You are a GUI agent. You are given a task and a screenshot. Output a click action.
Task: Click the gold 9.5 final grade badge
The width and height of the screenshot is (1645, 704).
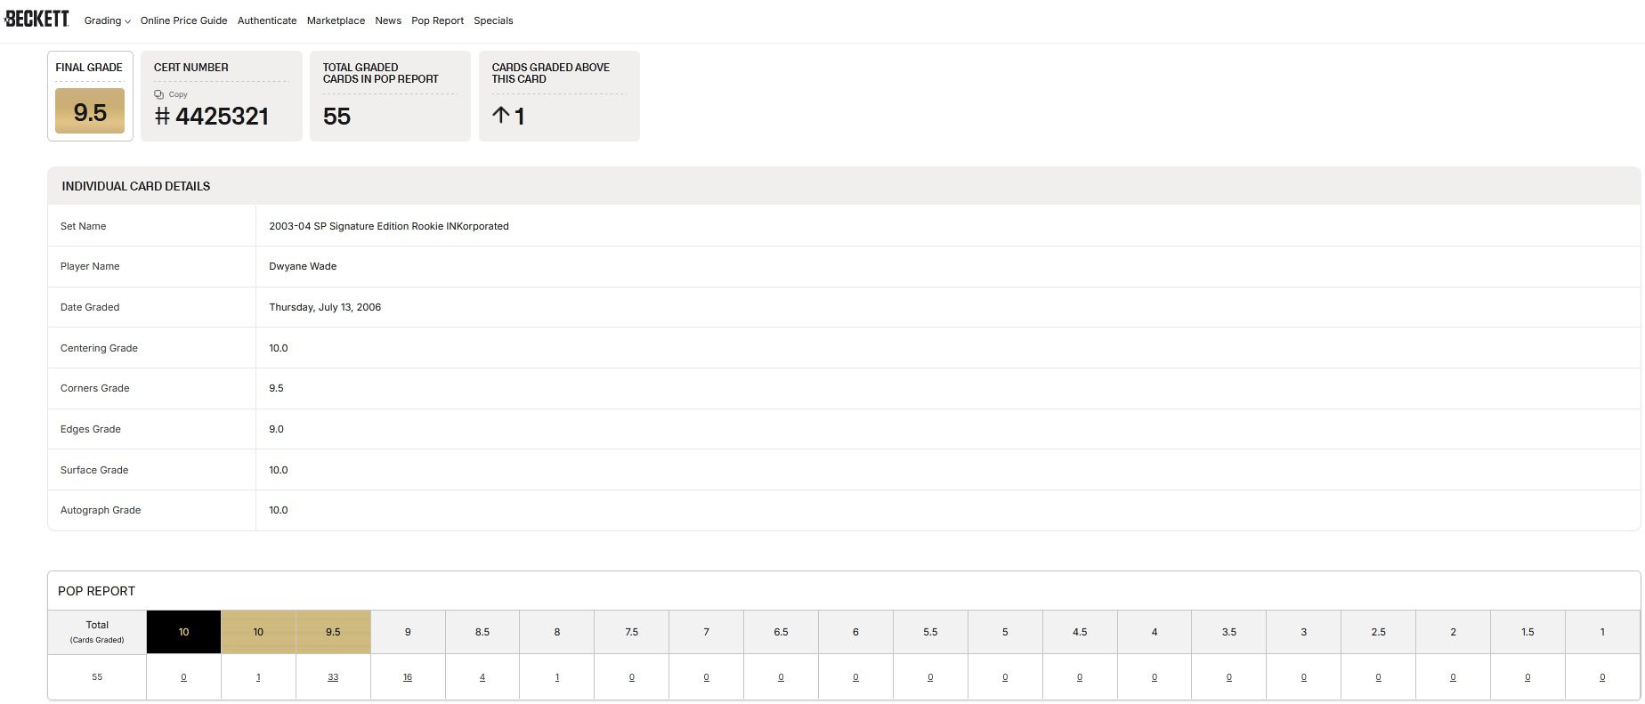tap(90, 112)
